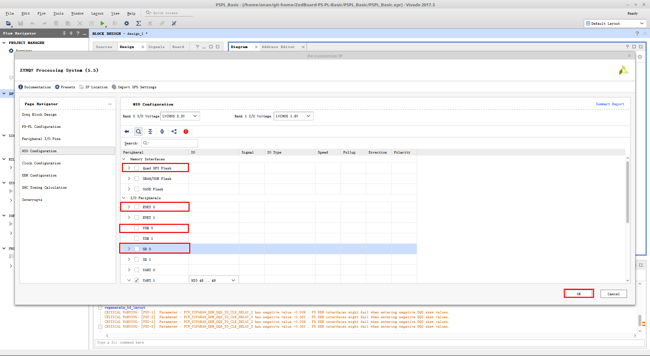
Task: Open Flow Navigator help question mark
Action: coord(78,33)
